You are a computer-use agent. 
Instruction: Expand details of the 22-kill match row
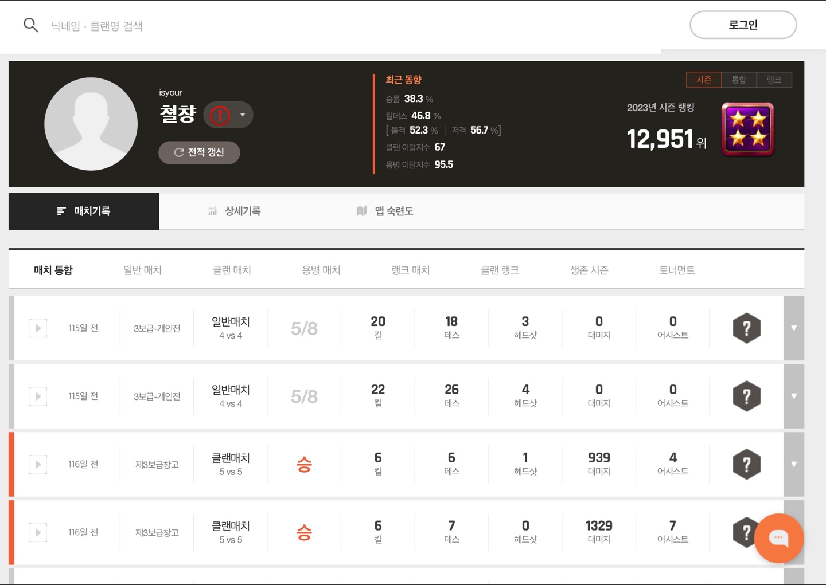(x=794, y=396)
